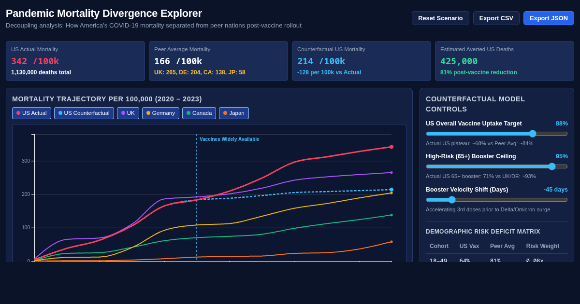Screen dimensions: 580x304
Task: Click the 300 y-axis label
Action: point(26,161)
